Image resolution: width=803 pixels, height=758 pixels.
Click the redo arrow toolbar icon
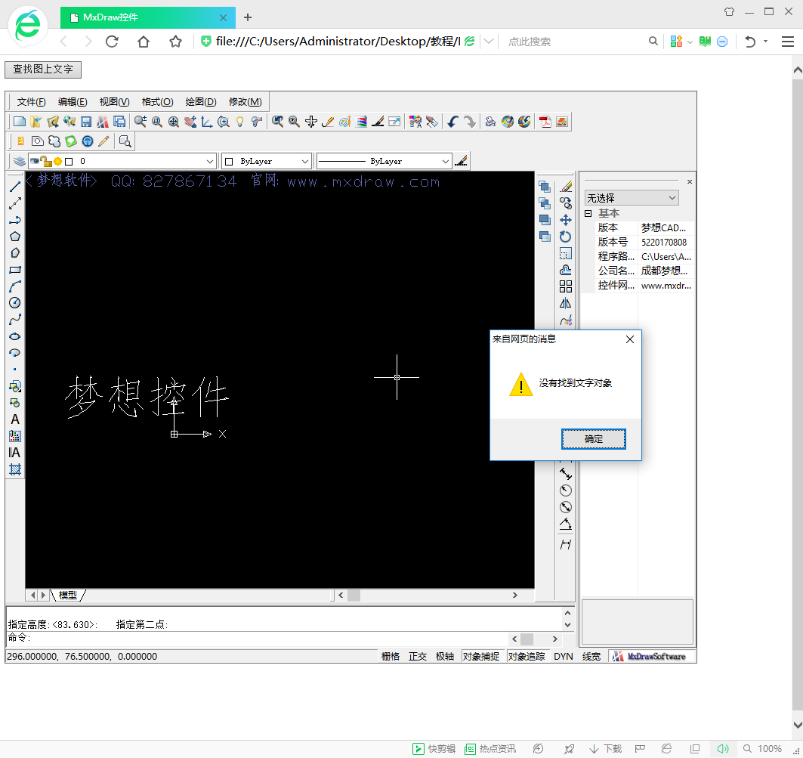click(x=469, y=122)
